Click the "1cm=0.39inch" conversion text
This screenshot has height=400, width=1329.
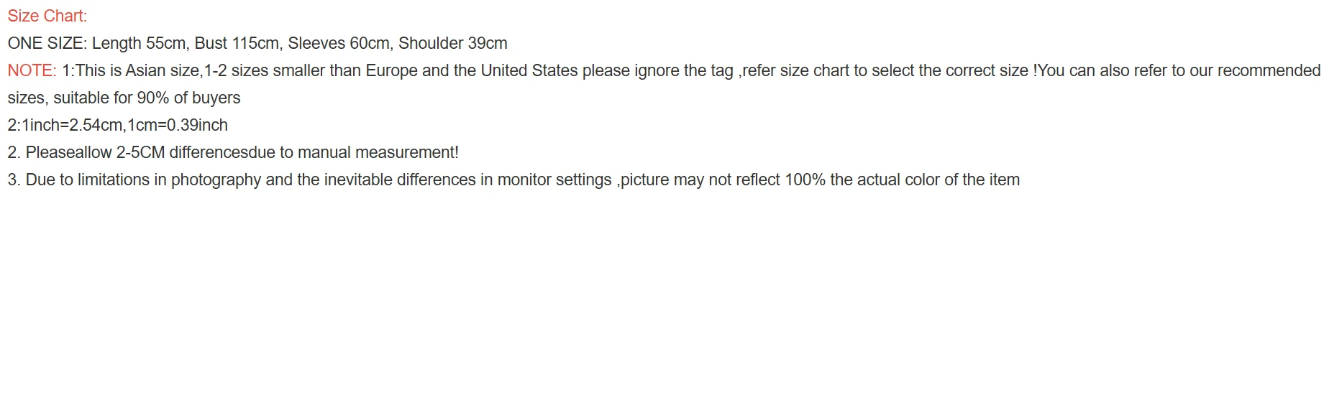[178, 125]
